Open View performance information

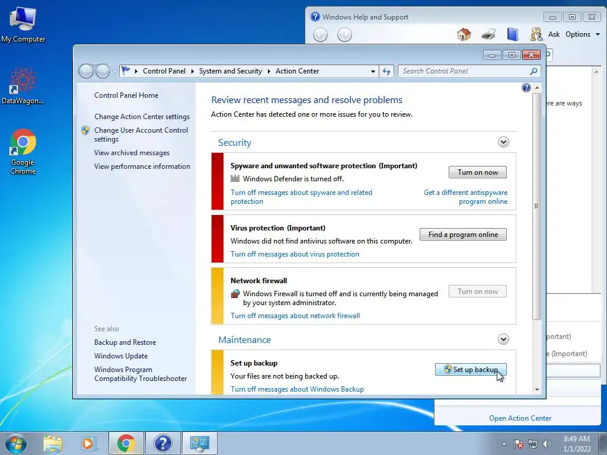[142, 166]
